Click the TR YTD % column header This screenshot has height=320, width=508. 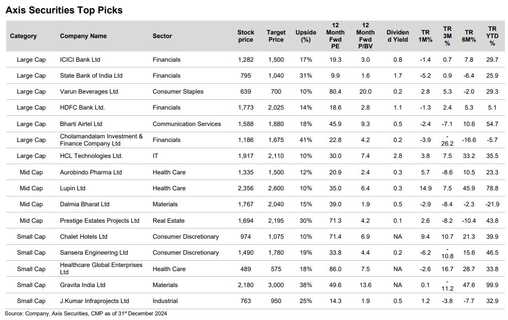pyautogui.click(x=492, y=36)
